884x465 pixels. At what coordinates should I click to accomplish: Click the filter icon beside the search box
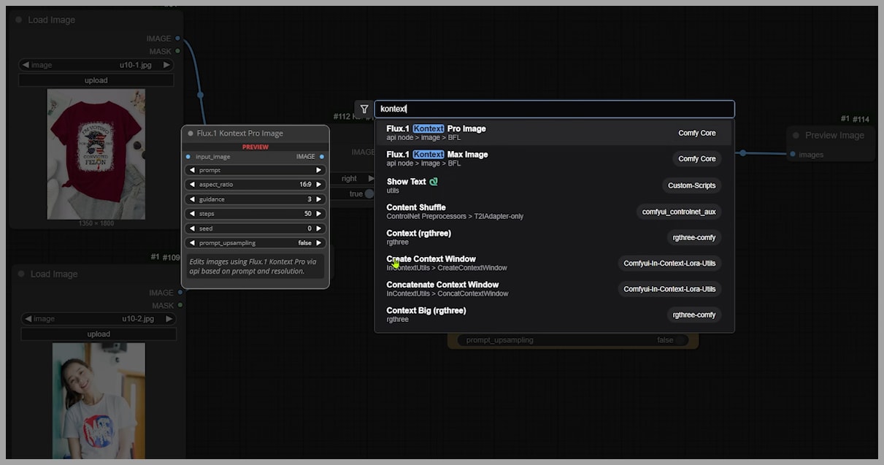click(364, 109)
